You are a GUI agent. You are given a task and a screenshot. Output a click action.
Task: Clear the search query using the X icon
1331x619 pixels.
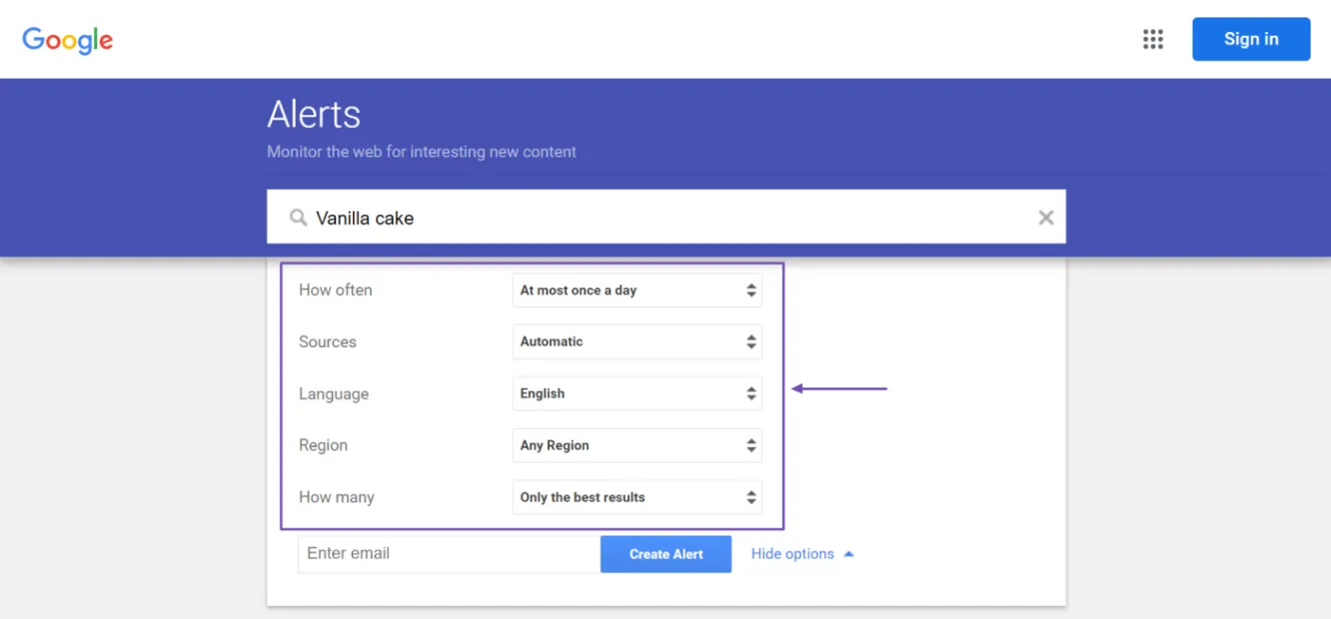tap(1045, 217)
